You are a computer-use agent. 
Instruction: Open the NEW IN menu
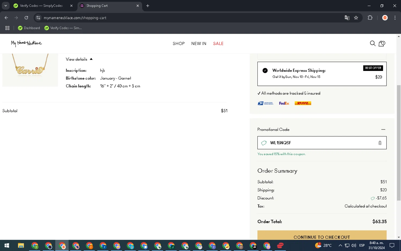[199, 44]
